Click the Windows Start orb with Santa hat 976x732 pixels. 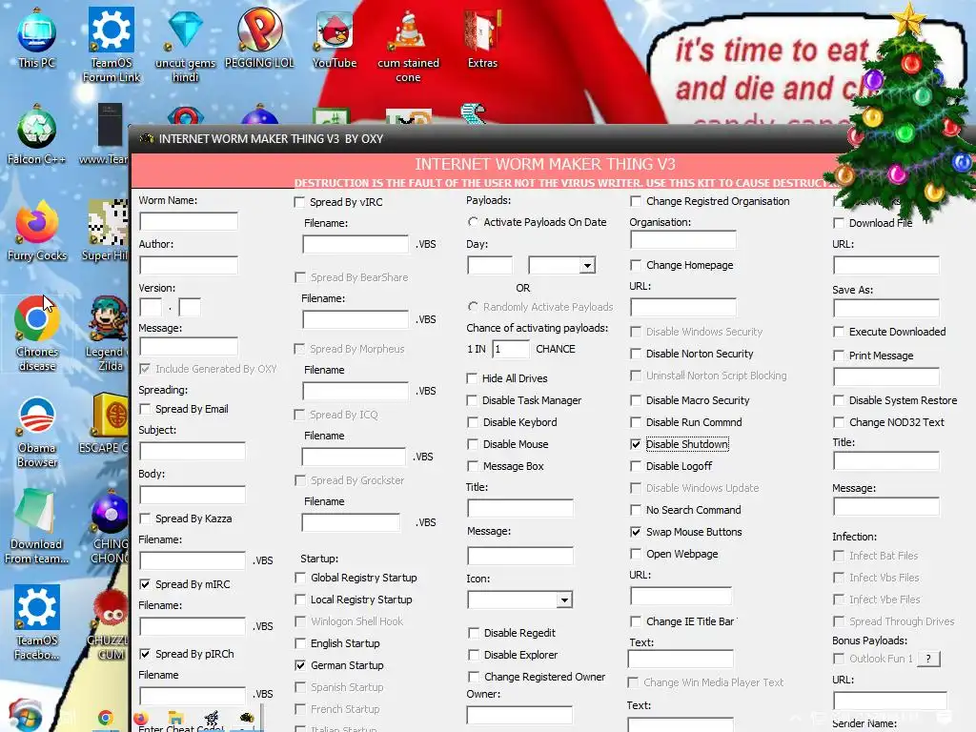click(x=25, y=716)
